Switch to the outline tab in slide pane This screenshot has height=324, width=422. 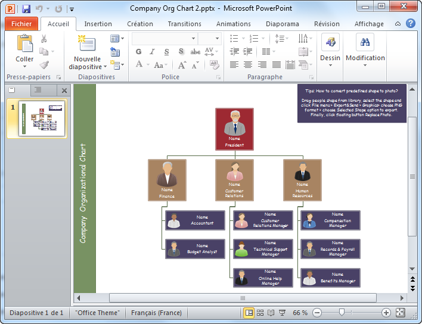[38, 90]
